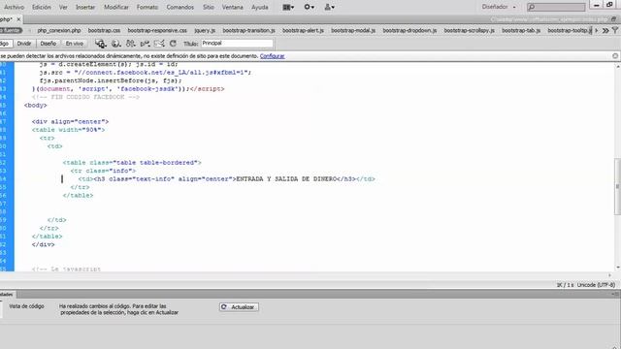
Task: Open the properties panel options menu icon
Action: click(x=615, y=295)
